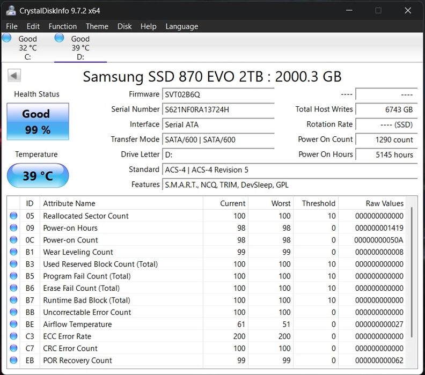Click the Power On Count 1290 value
Screen dimensions: 425x375
(386, 139)
